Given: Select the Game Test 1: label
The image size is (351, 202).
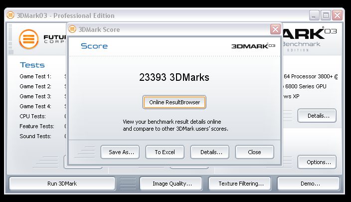Looking at the screenshot, I should click(x=35, y=76).
